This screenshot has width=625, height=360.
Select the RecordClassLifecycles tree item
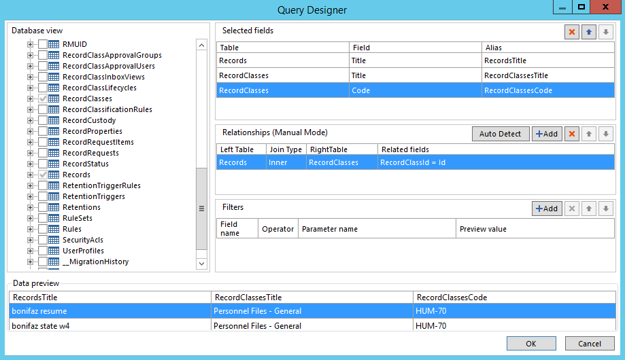(99, 88)
